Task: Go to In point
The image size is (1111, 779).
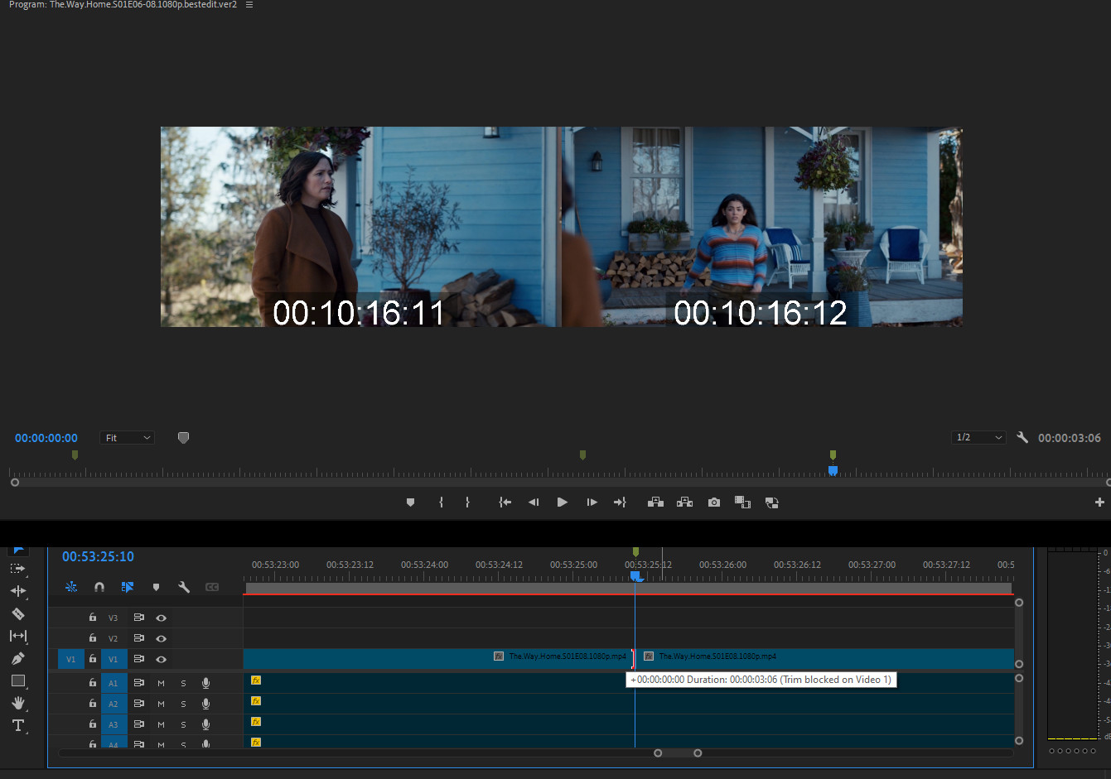Action: click(505, 503)
